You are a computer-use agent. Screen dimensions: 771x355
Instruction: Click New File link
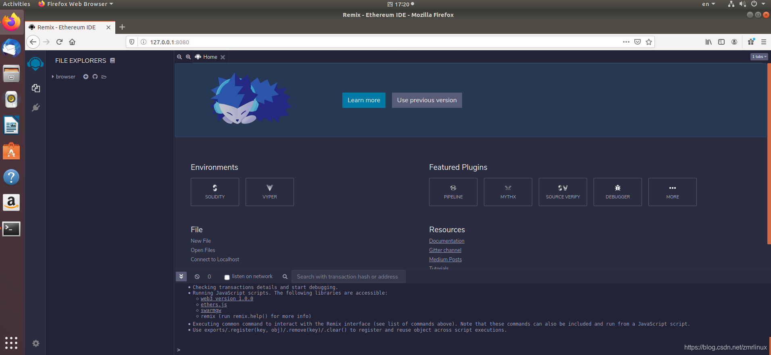click(x=201, y=241)
